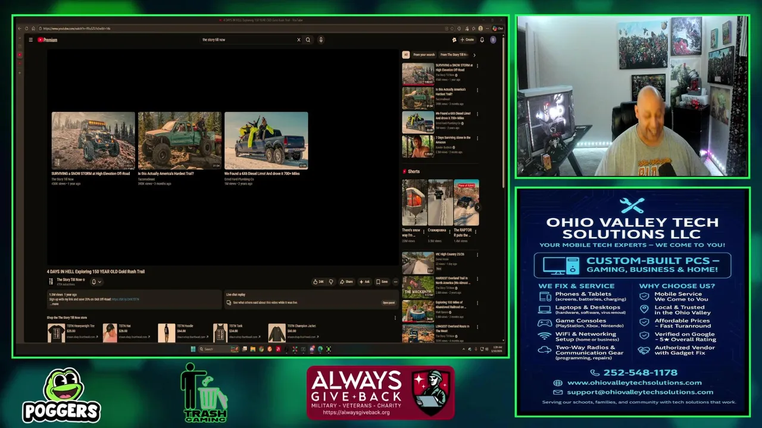Open the 'TSTN Heavyweight Tee' store item
This screenshot has width=762, height=428.
click(73, 332)
